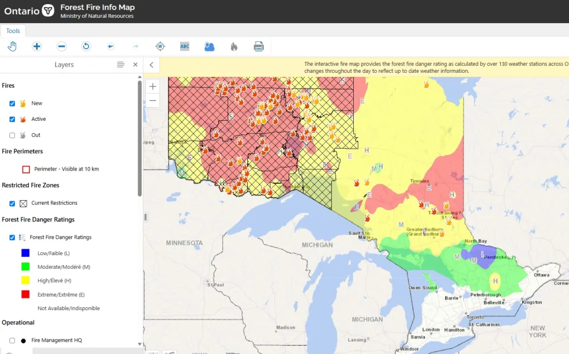Click the New fire flame legend icon
The image size is (569, 354).
pyautogui.click(x=23, y=104)
